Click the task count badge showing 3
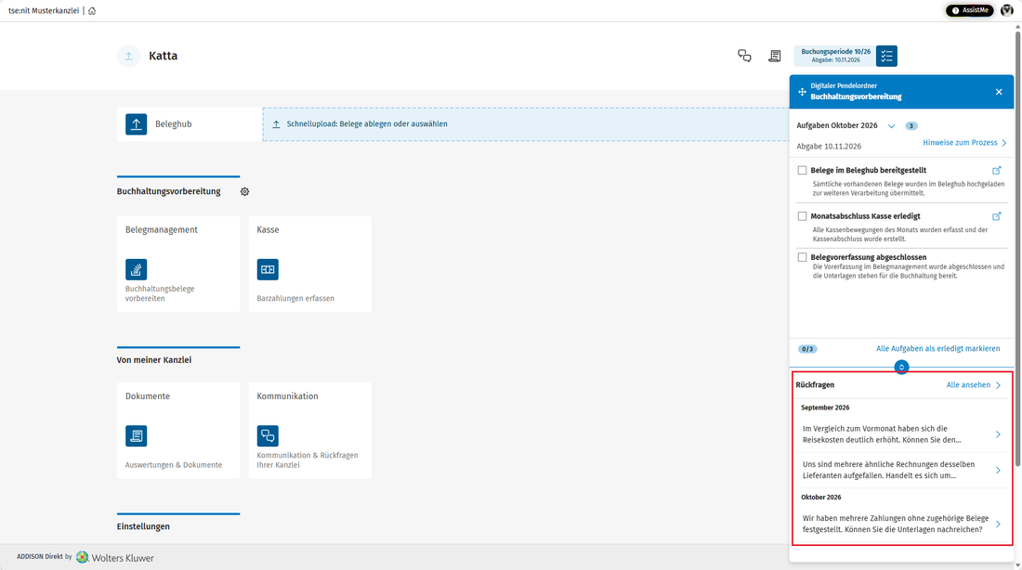 coord(911,125)
